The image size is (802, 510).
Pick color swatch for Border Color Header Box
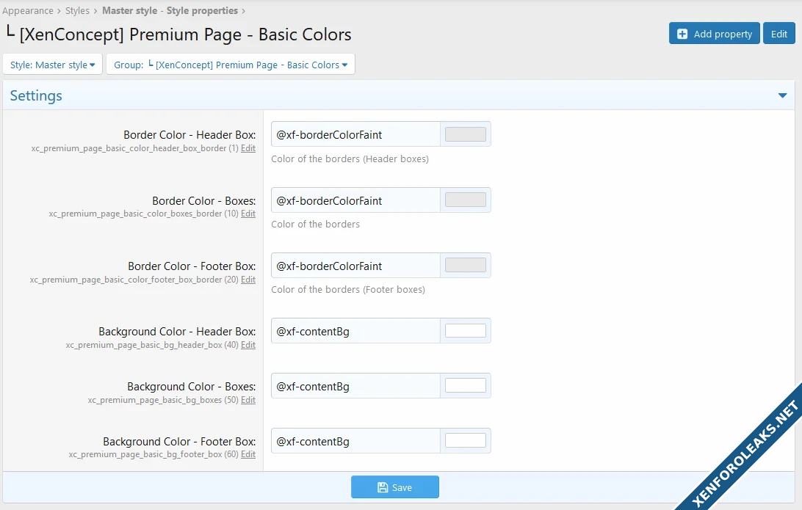pos(465,134)
